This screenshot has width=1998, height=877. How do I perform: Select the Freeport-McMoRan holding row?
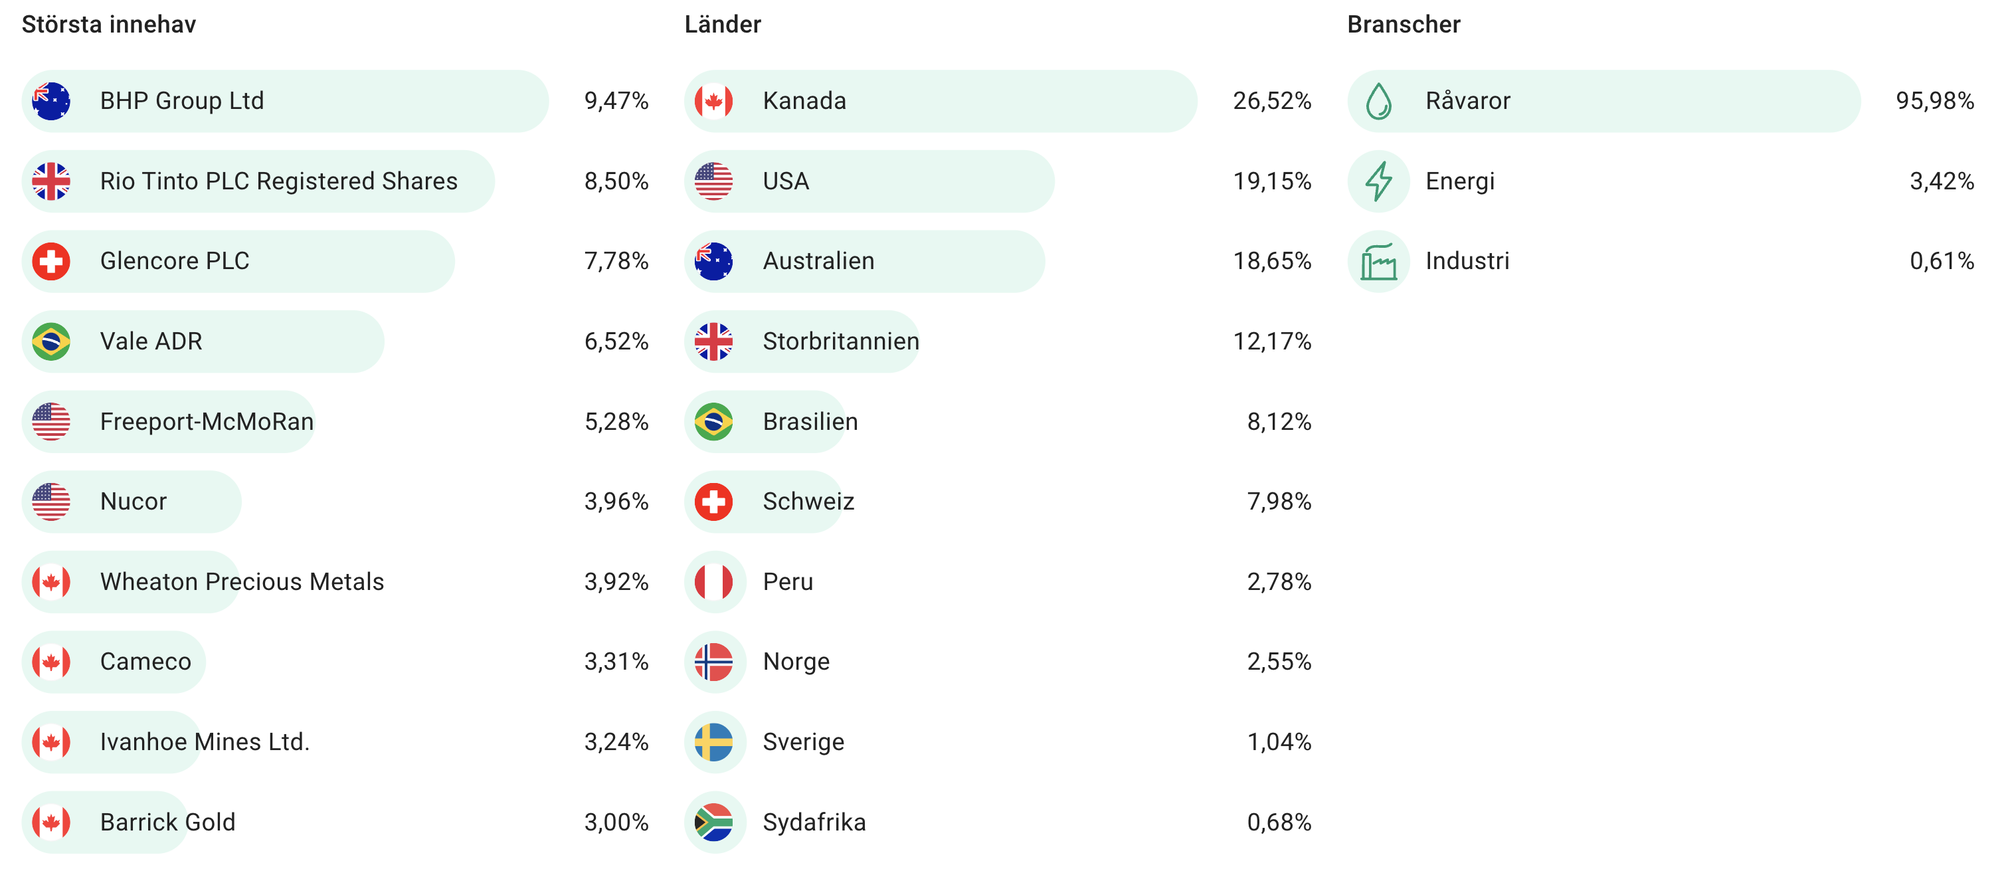tap(207, 421)
